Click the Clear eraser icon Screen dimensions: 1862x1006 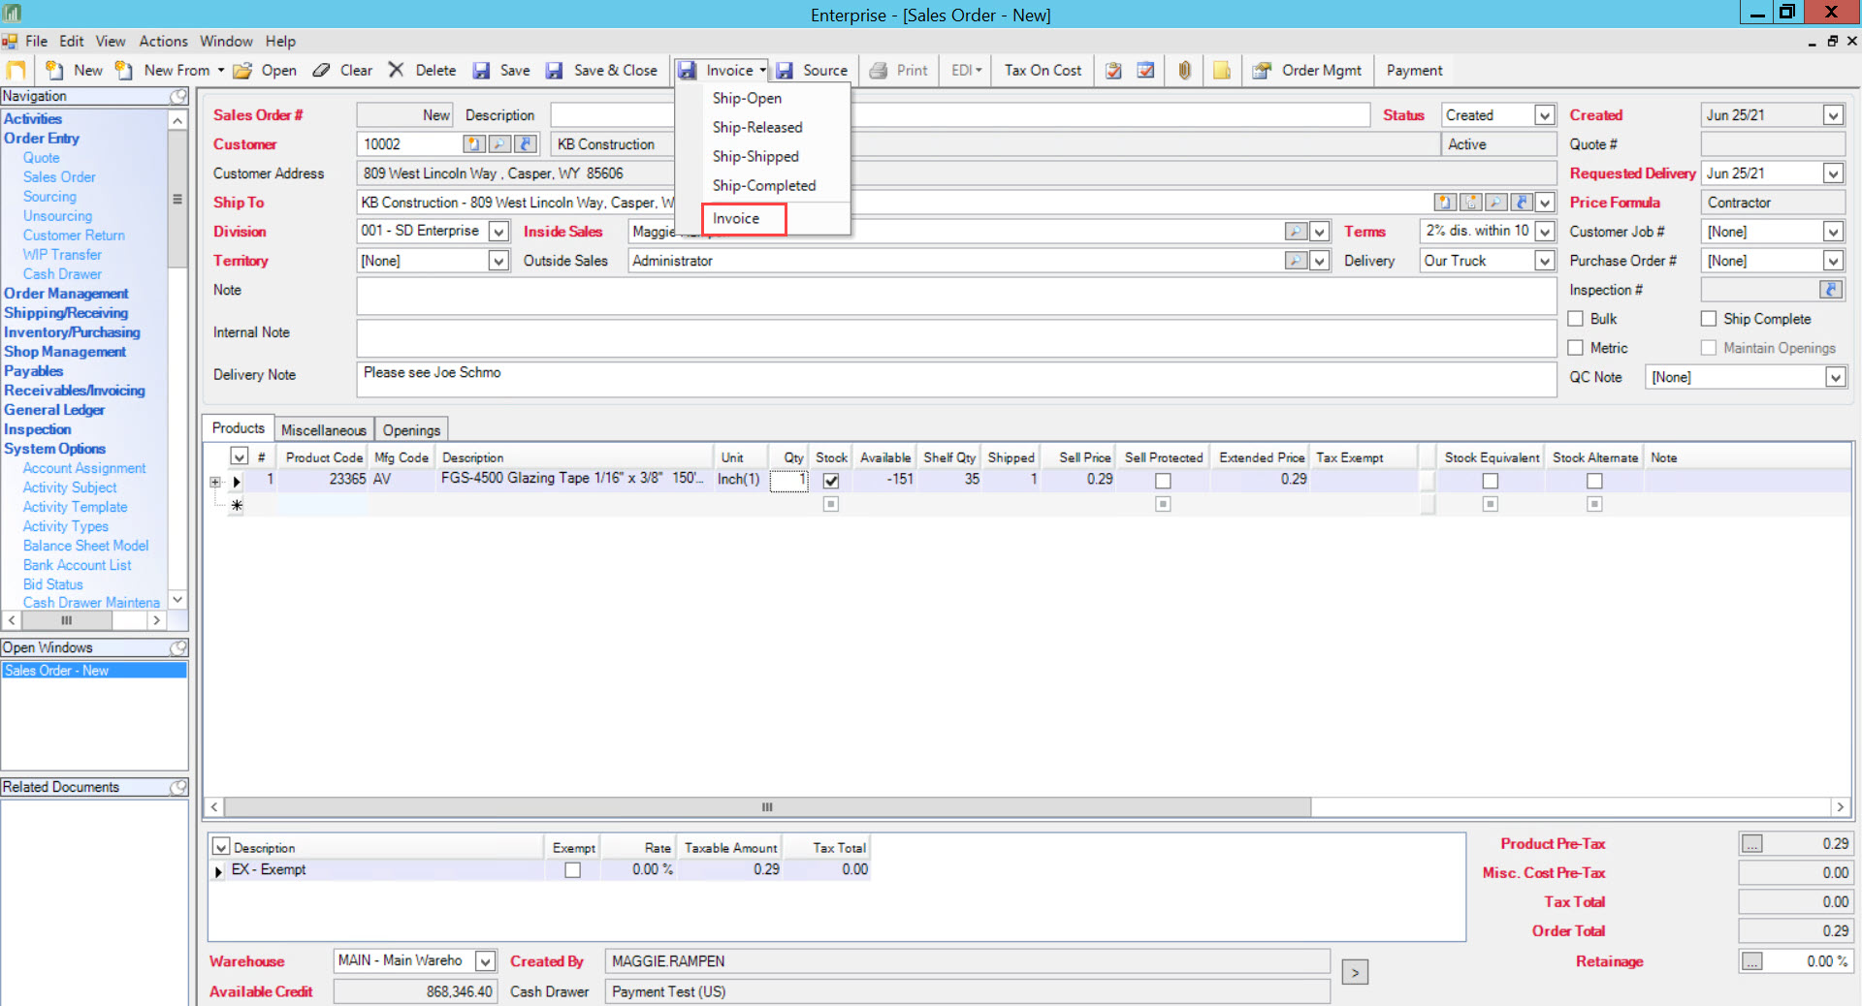coord(321,71)
